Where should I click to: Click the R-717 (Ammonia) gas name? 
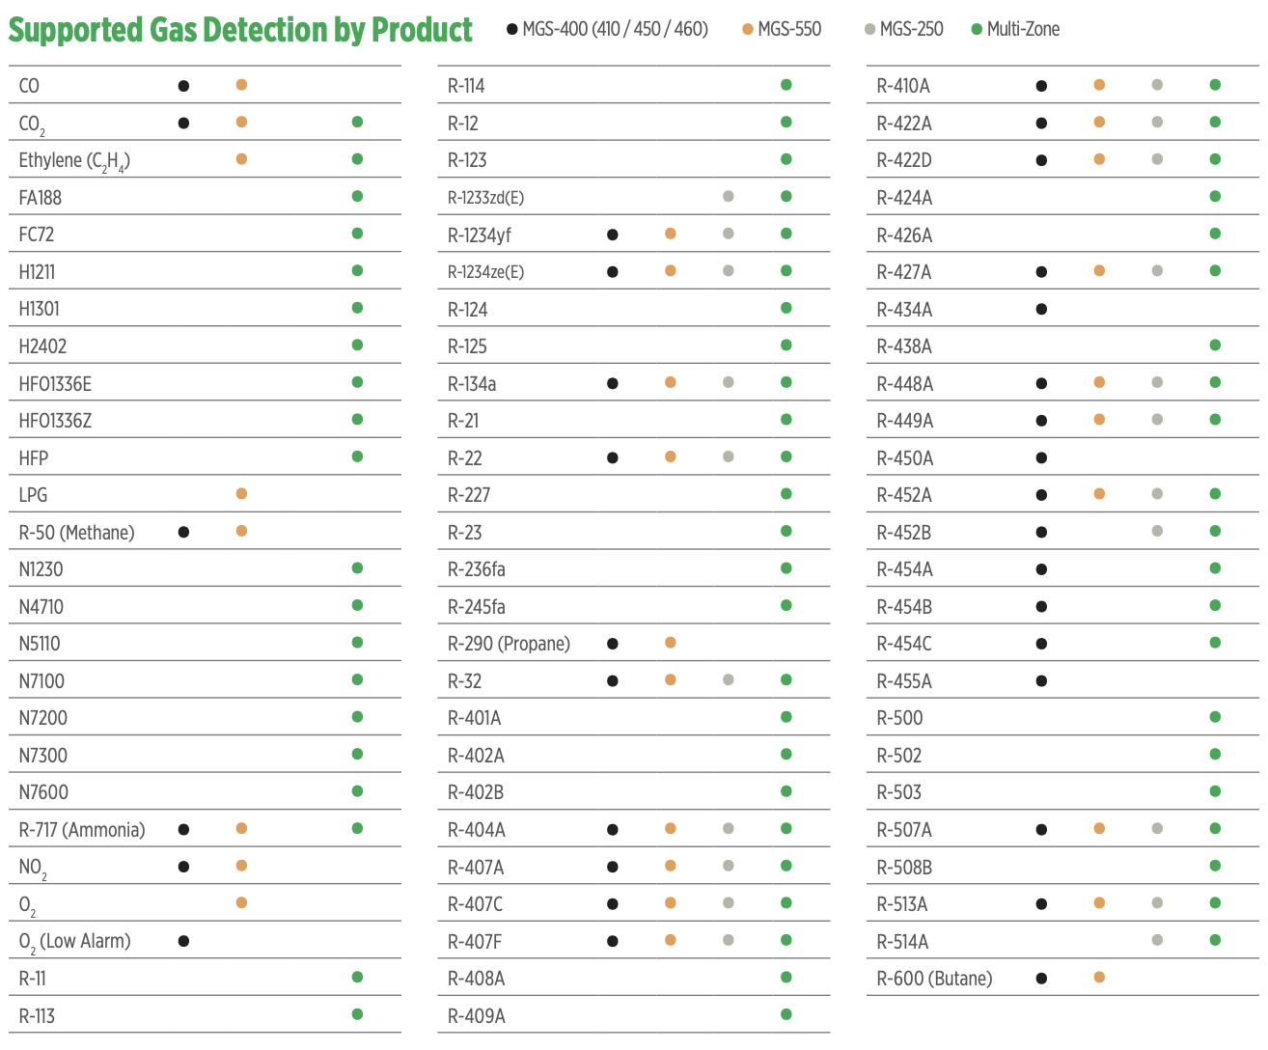(x=82, y=830)
